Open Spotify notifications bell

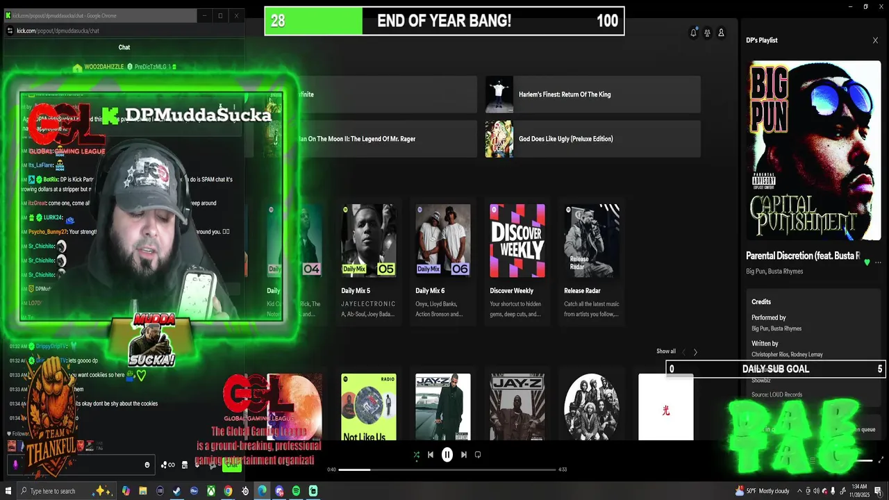click(693, 33)
